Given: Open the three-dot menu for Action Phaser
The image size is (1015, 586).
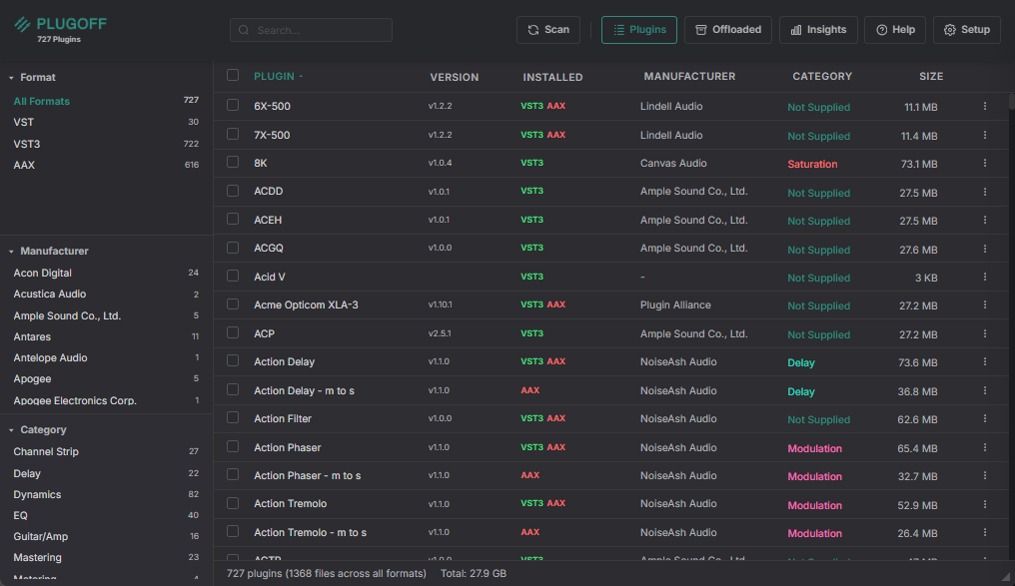Looking at the screenshot, I should [x=984, y=447].
